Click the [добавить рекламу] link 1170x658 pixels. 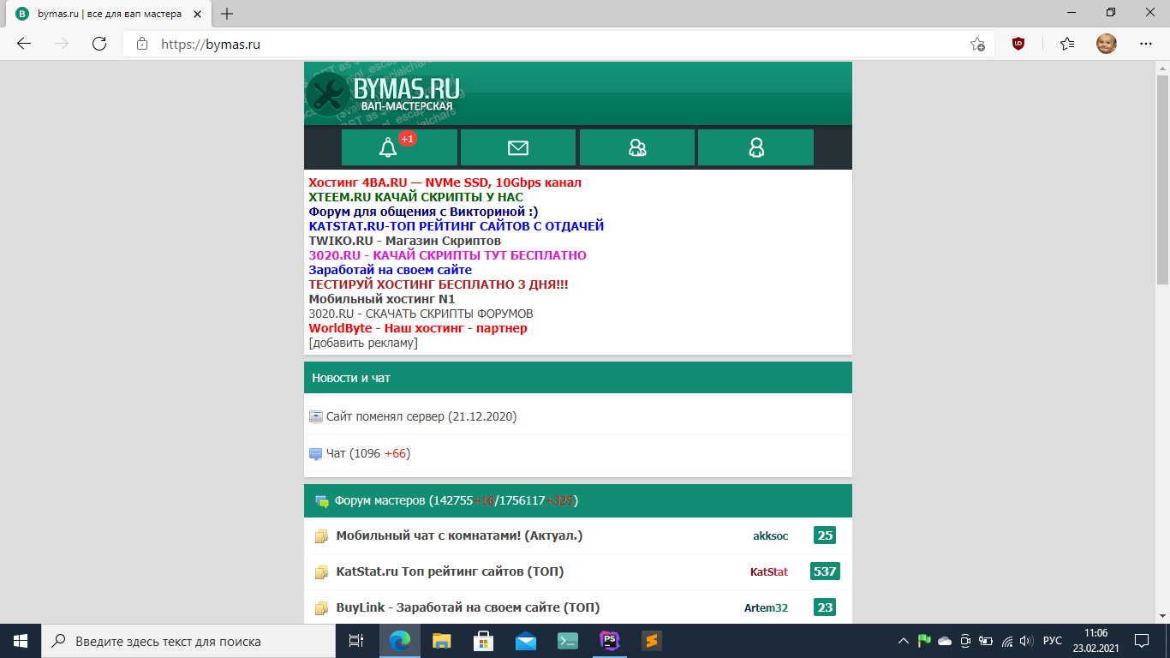[x=363, y=343]
